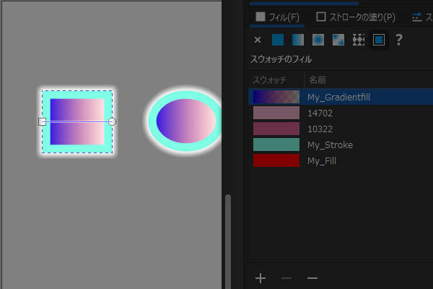
Task: Click the 14702 pink color swatch
Action: [x=276, y=113]
